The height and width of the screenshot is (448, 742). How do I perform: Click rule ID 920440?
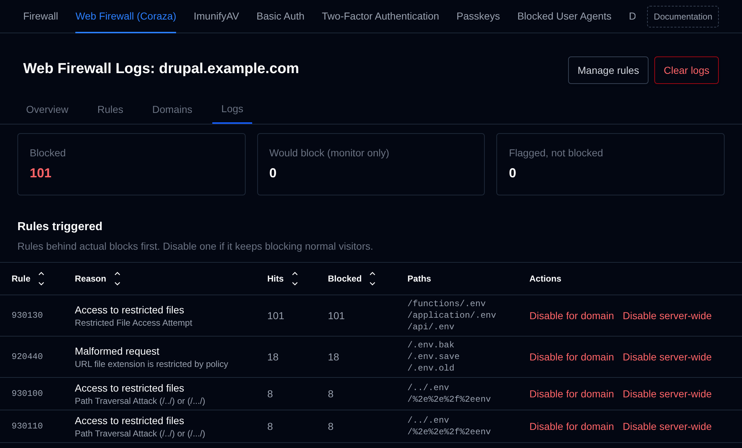(27, 356)
